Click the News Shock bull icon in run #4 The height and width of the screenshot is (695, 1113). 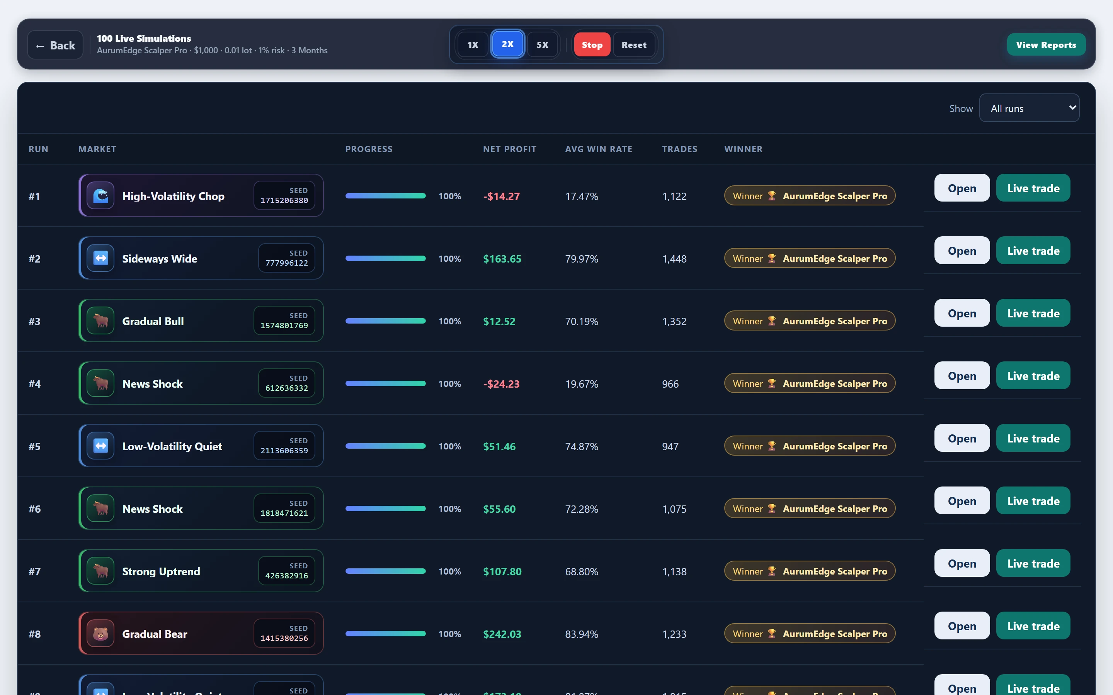100,383
